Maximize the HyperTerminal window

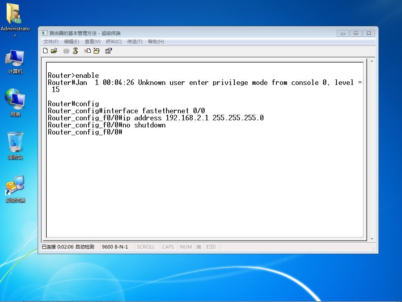[x=356, y=33]
